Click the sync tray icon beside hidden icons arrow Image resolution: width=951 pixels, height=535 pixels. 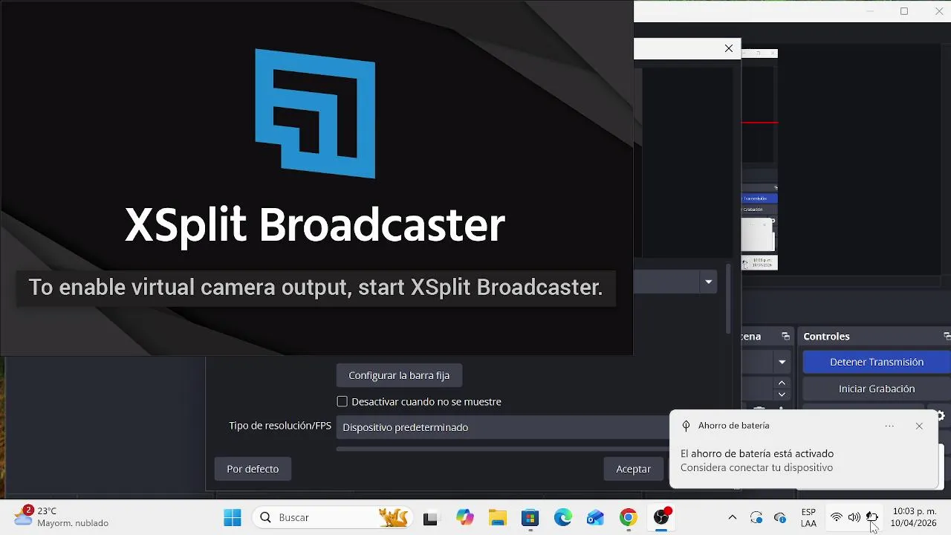coord(756,518)
